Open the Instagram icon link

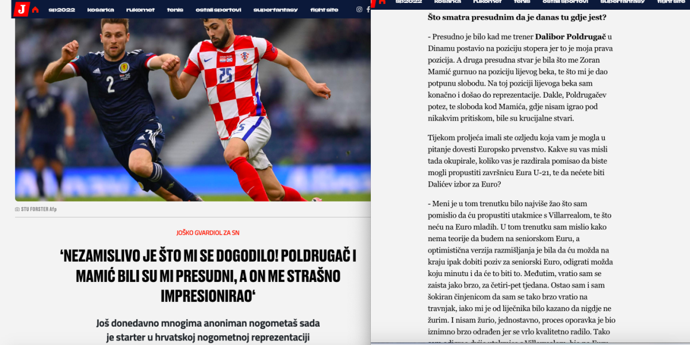359,9
